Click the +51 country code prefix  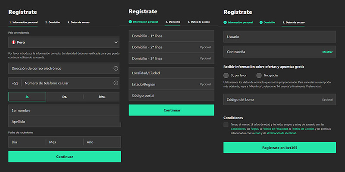15,83
